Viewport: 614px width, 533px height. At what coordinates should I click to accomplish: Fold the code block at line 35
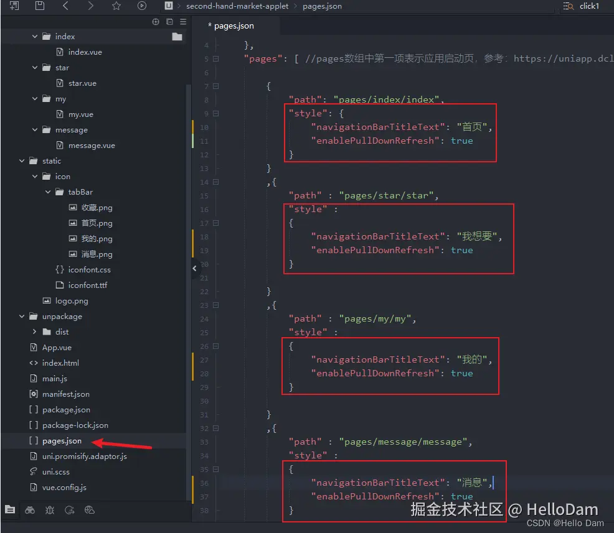click(x=215, y=470)
